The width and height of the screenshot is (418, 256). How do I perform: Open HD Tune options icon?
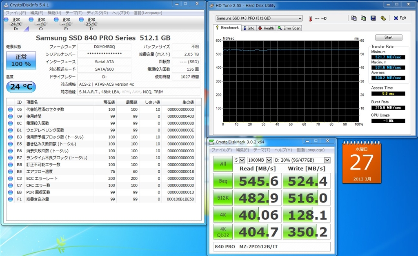[x=383, y=18]
